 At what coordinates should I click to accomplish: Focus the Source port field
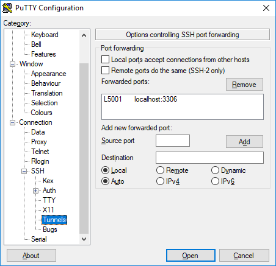point(173,141)
